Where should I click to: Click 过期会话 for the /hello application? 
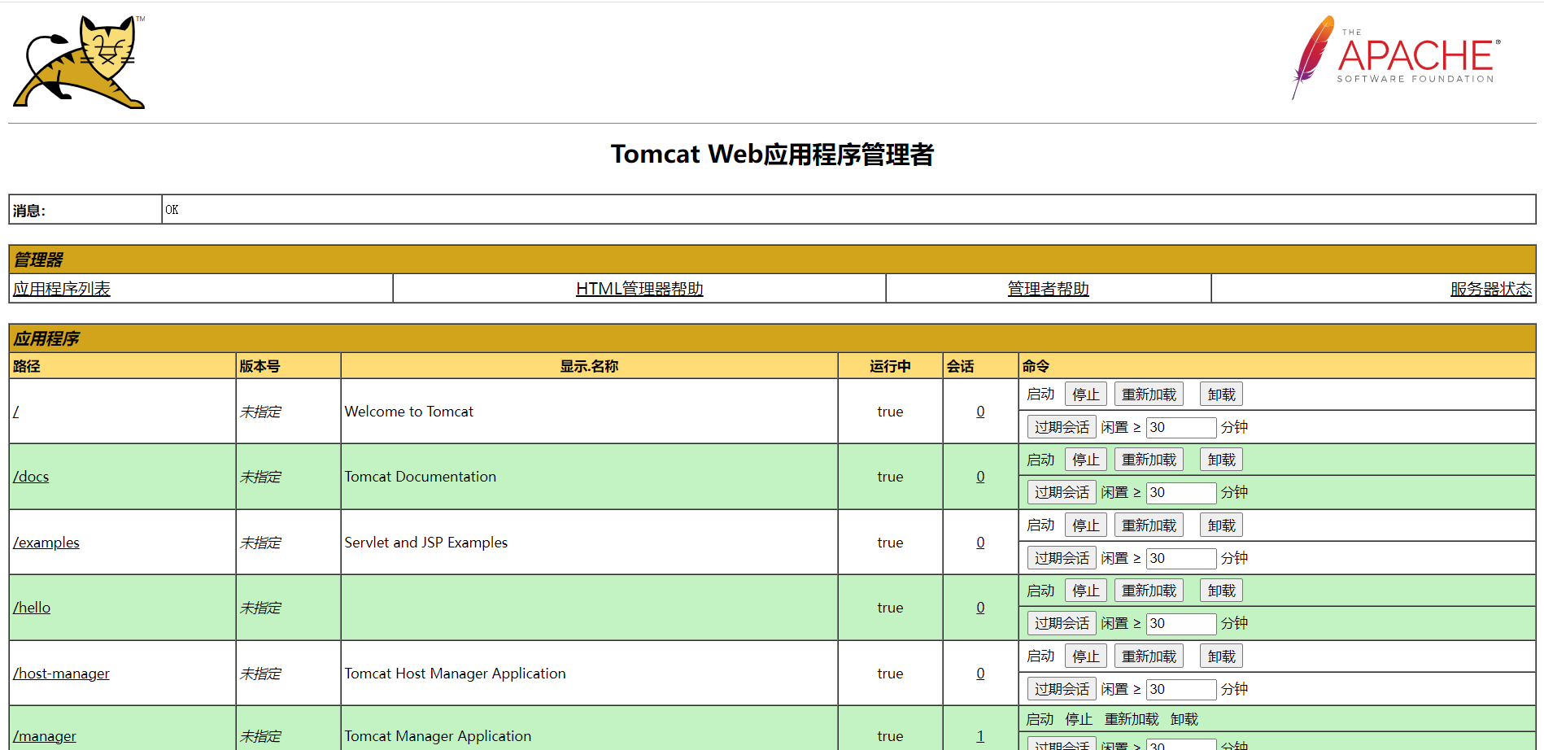pyautogui.click(x=1062, y=622)
